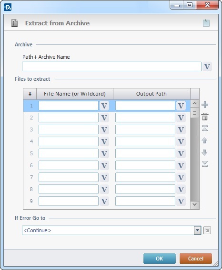Click the table scrollbar up arrow
222x270 pixels.
195,104
